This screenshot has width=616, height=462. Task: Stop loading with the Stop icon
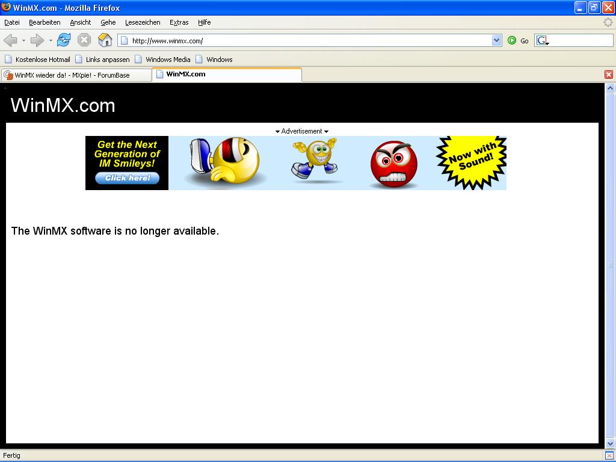(84, 40)
